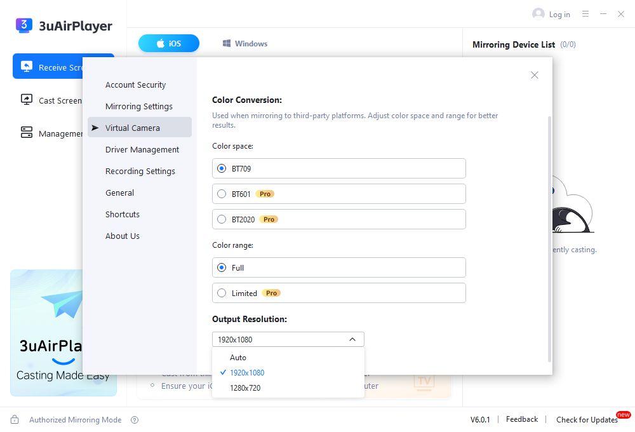
Task: Click Check for Updates
Action: [x=586, y=420]
